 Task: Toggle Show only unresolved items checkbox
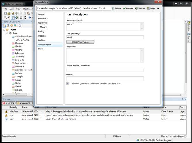point(185,136)
